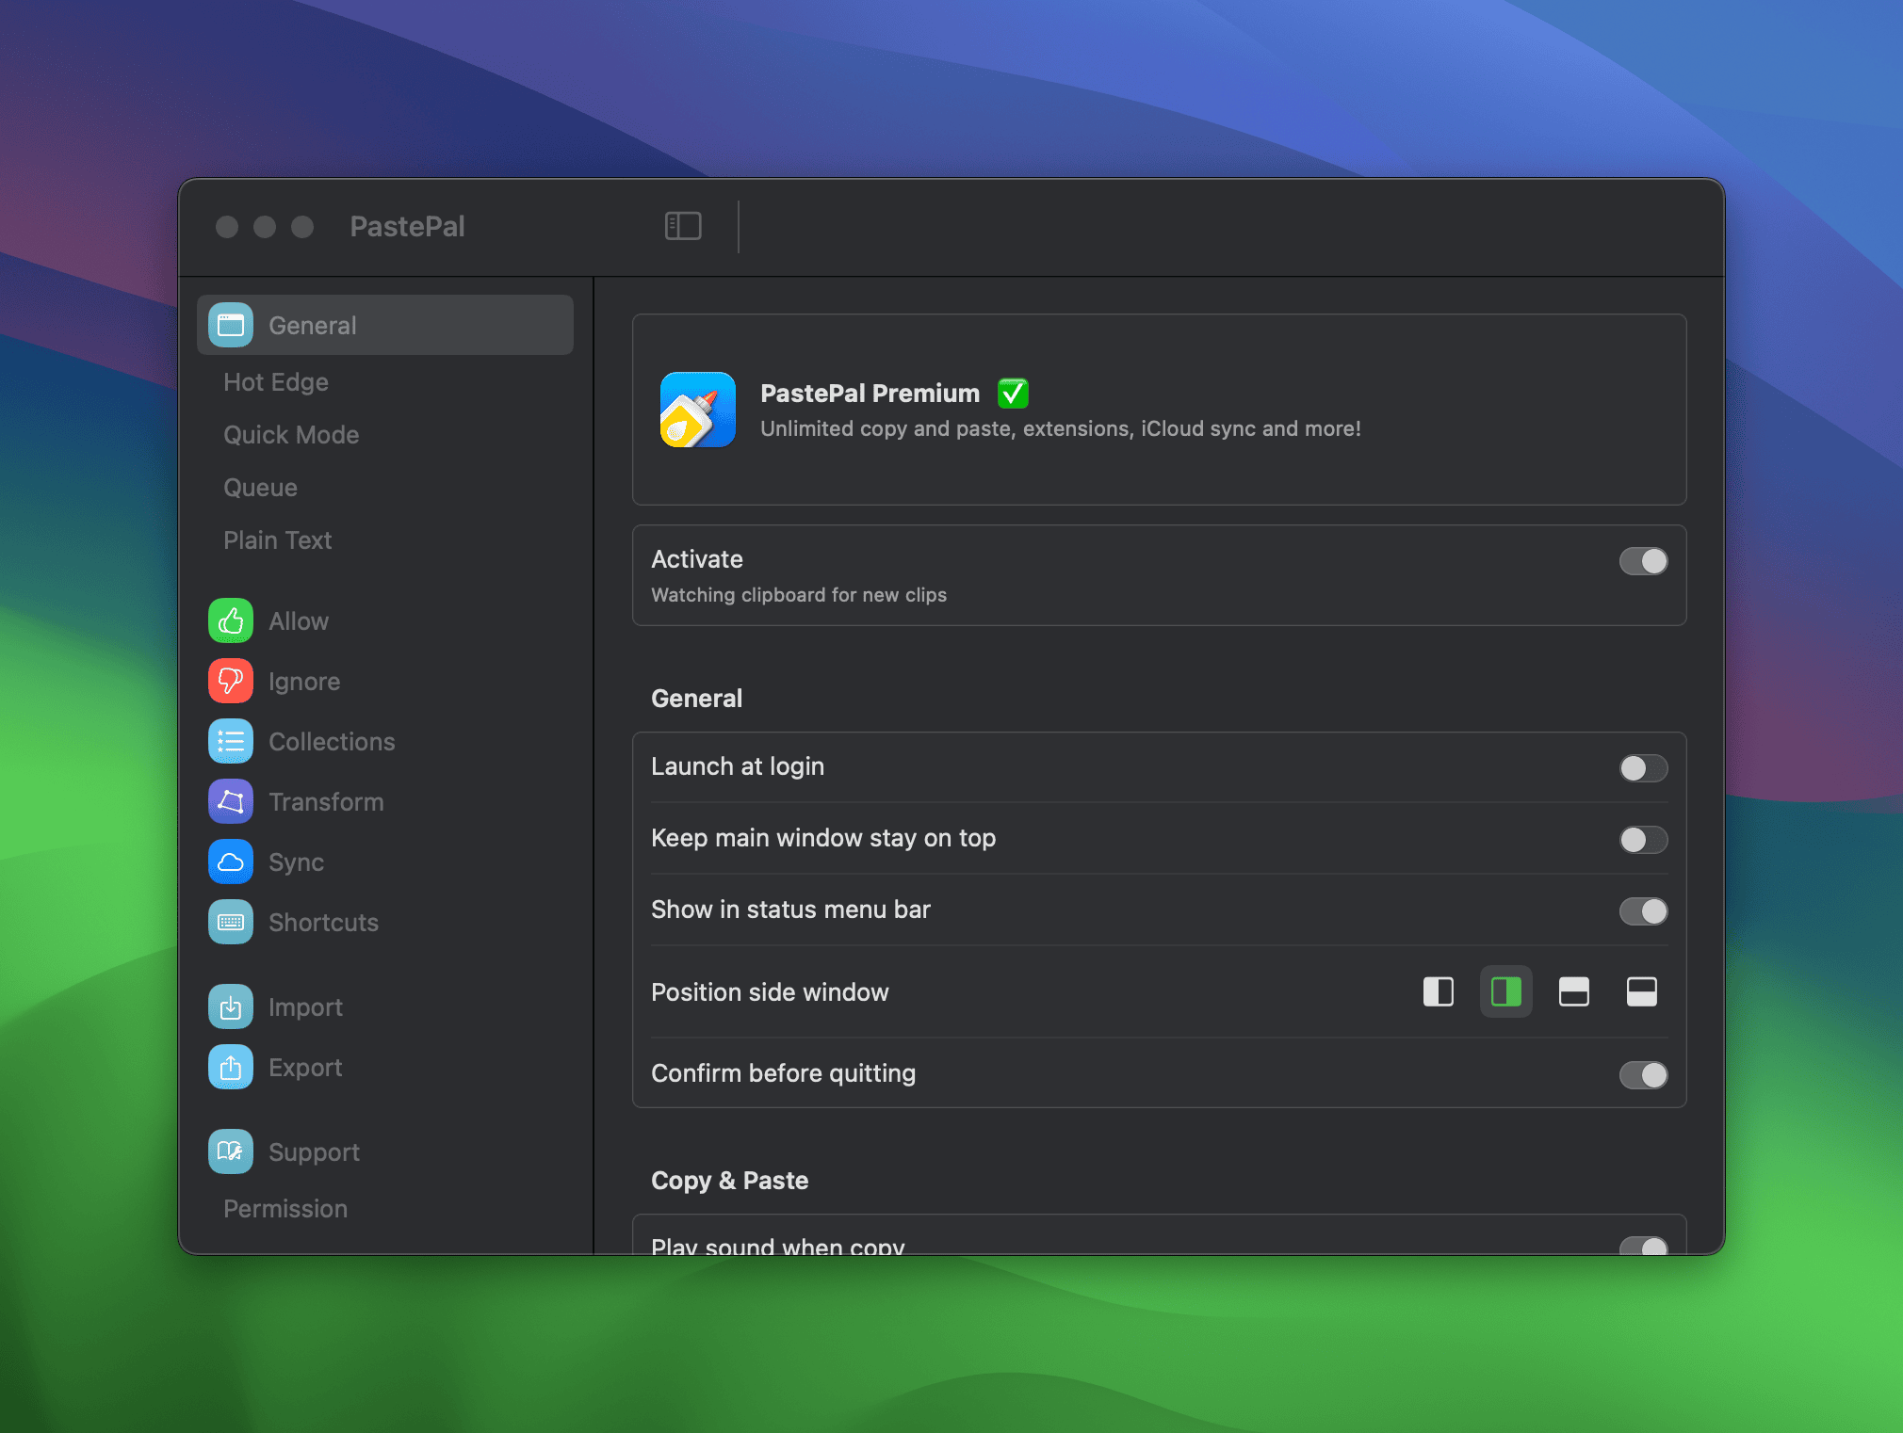
Task: Click the Support book icon
Action: point(231,1151)
